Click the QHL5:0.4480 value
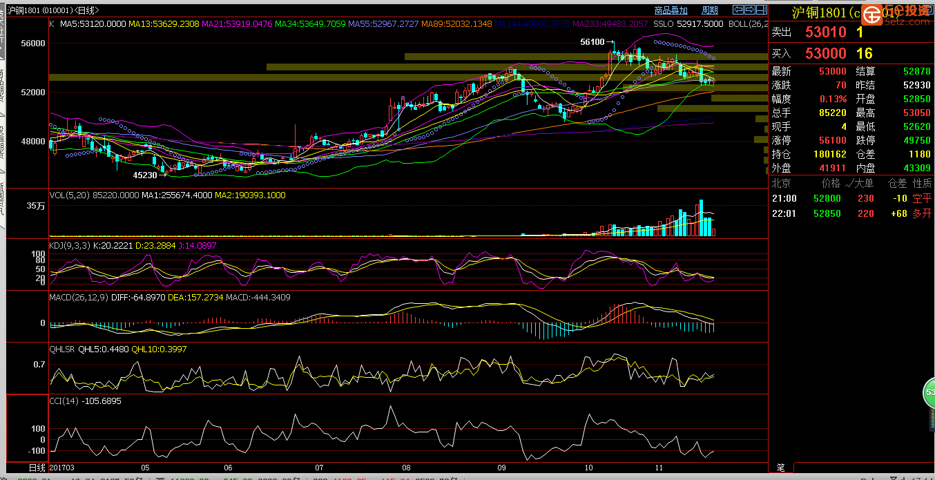 point(105,349)
